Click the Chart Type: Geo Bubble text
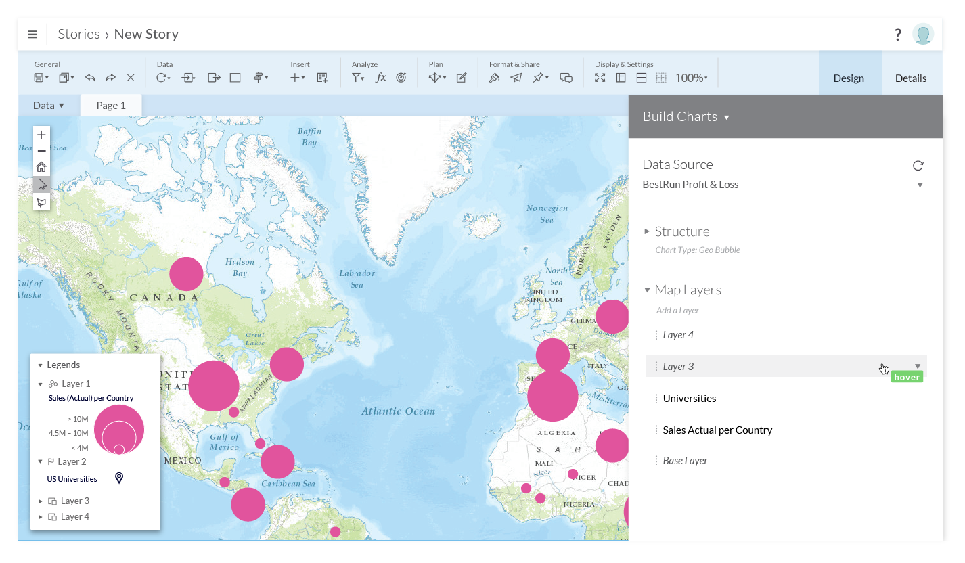 pyautogui.click(x=698, y=250)
